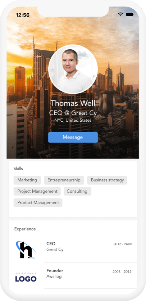
Task: Click the Great Cy company logo
Action: click(26, 250)
